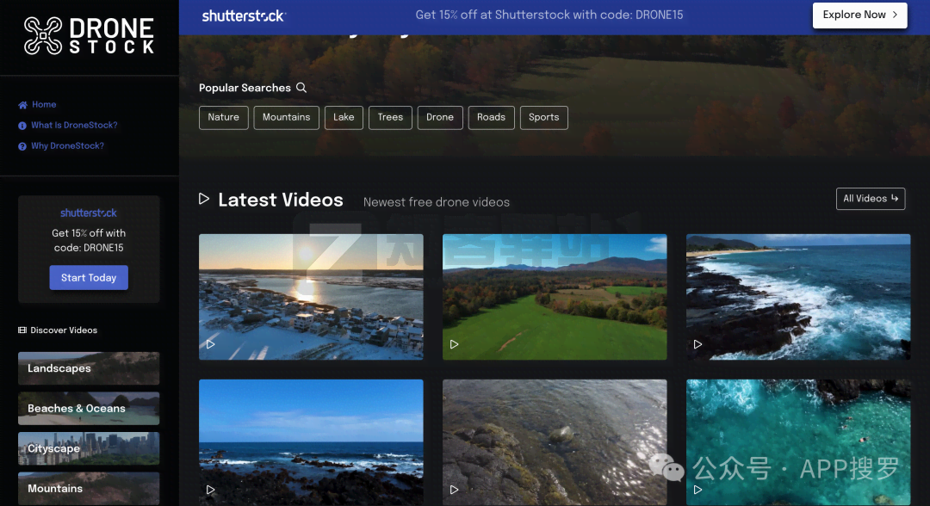Click the Discover Videos film icon

pyautogui.click(x=22, y=330)
